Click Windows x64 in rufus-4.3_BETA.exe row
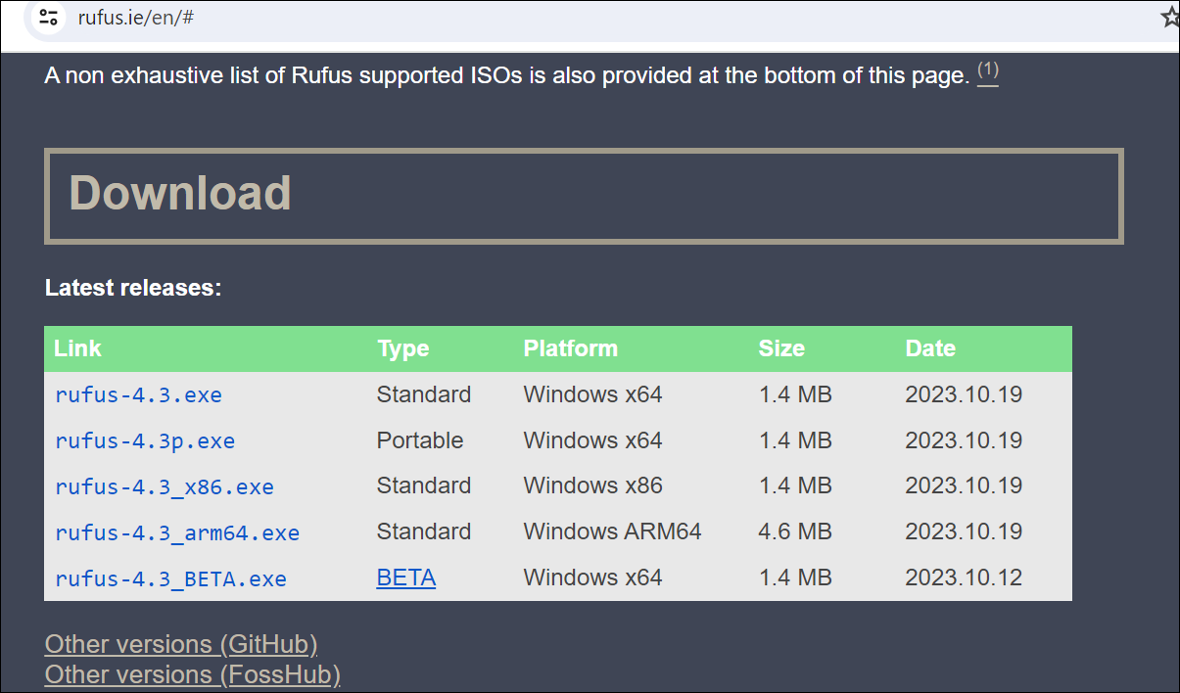Image resolution: width=1180 pixels, height=693 pixels. (593, 577)
